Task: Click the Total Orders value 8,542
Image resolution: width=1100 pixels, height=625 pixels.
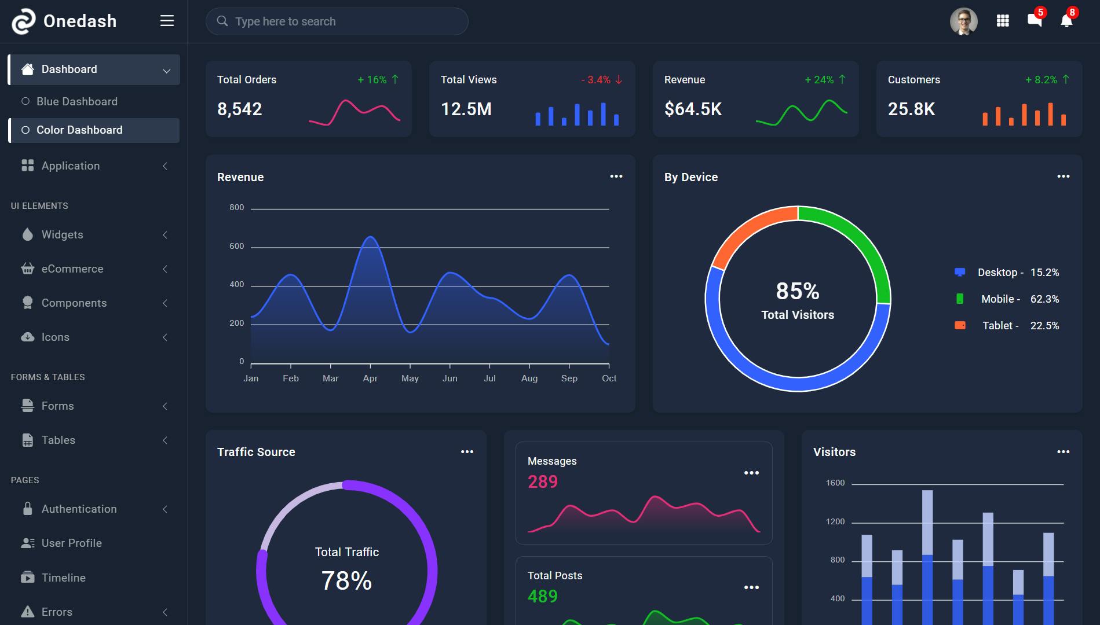Action: pos(239,109)
